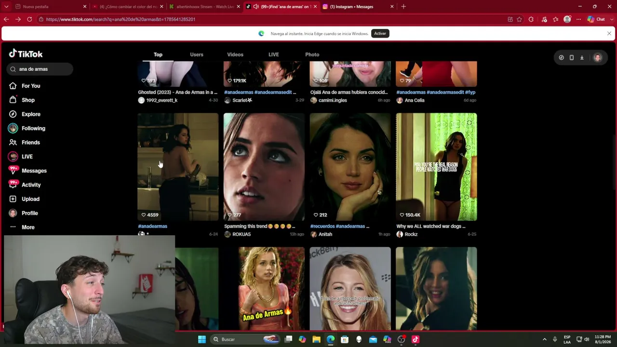This screenshot has width=617, height=347.
Task: Go back to the previous page
Action: click(6, 19)
